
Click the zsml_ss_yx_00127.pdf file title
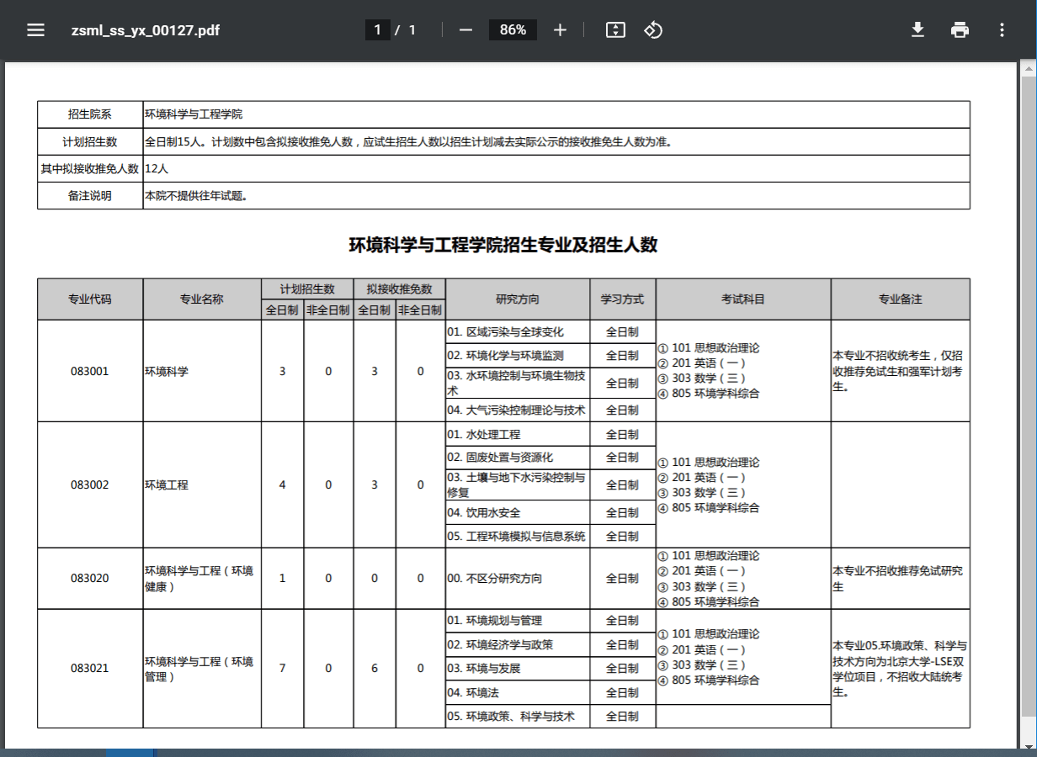146,30
